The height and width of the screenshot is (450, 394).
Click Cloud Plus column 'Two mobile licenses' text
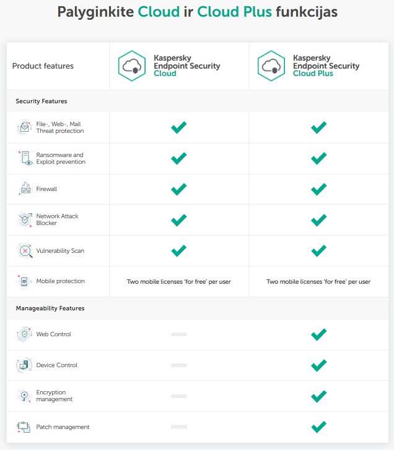318,281
